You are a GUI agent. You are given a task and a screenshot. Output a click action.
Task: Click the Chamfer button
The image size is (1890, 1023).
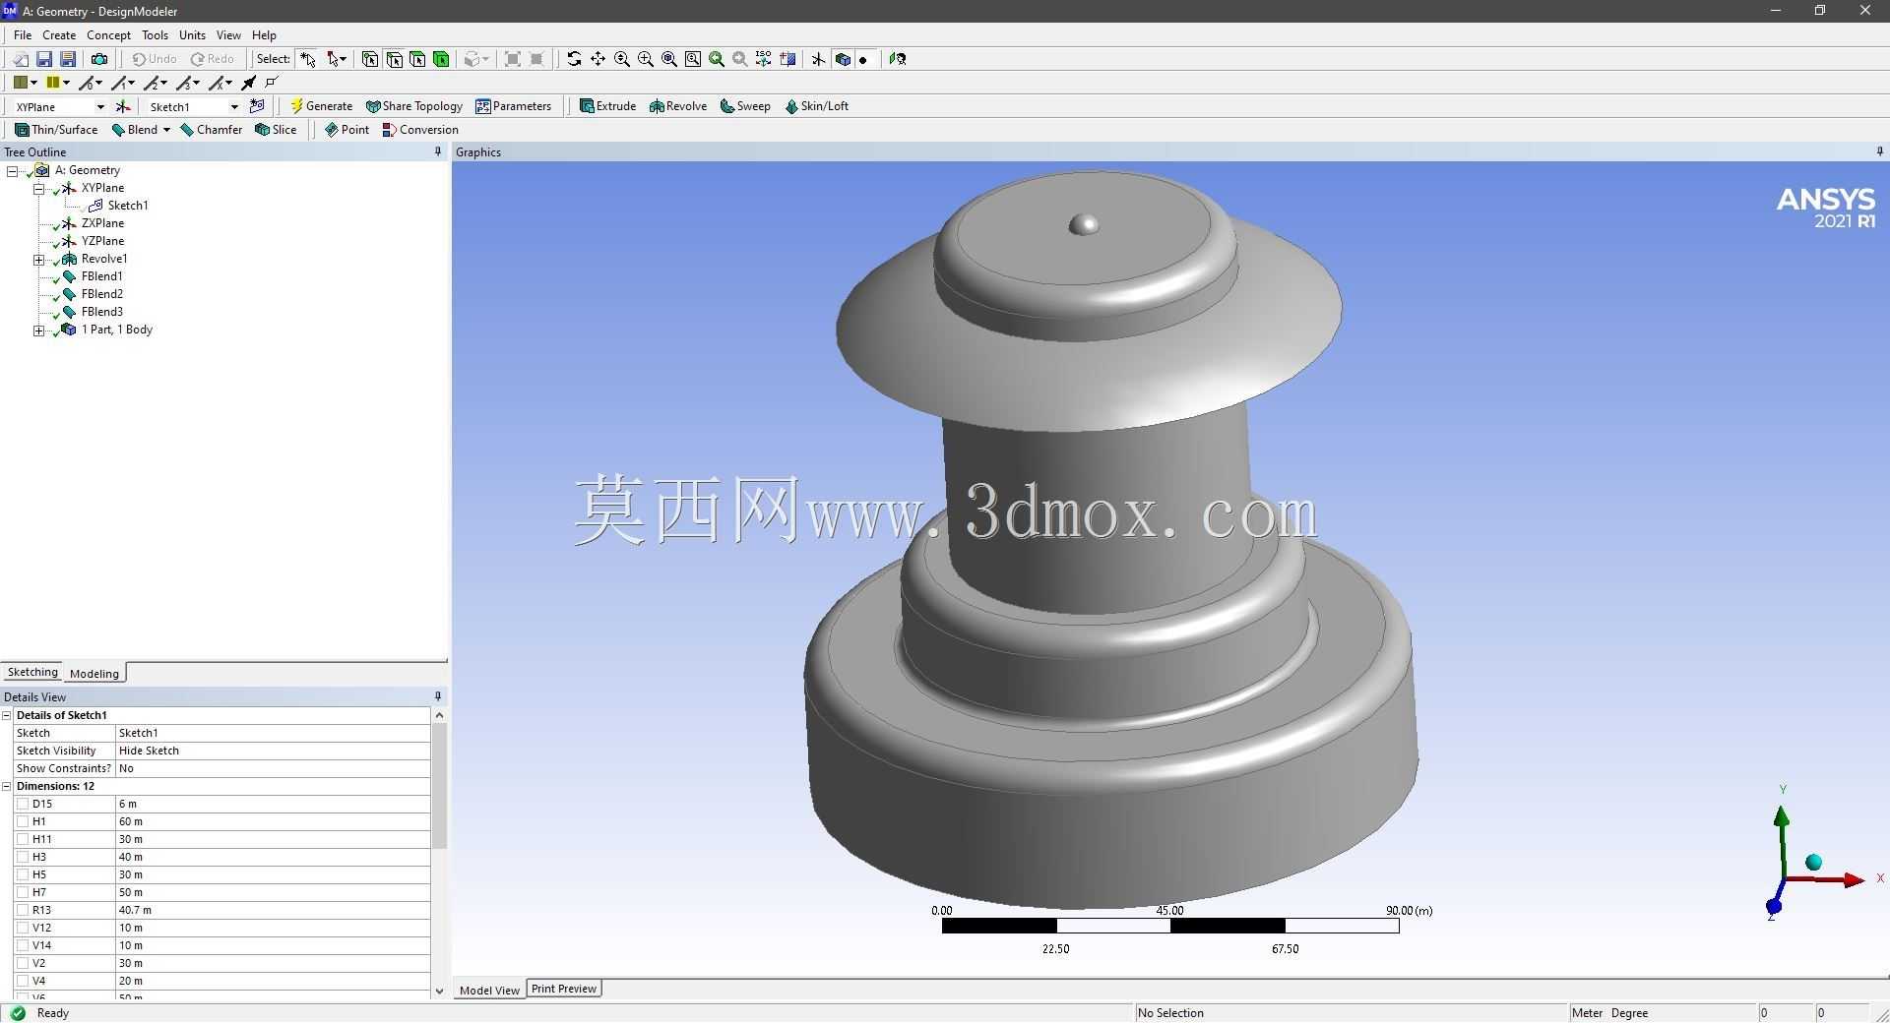pyautogui.click(x=212, y=130)
